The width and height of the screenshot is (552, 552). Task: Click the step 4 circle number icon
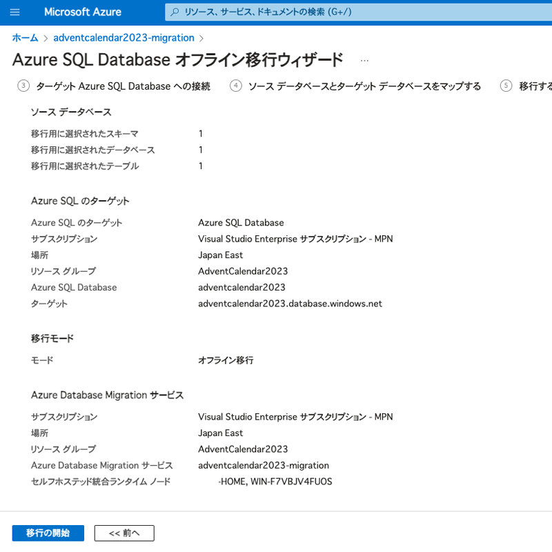236,86
